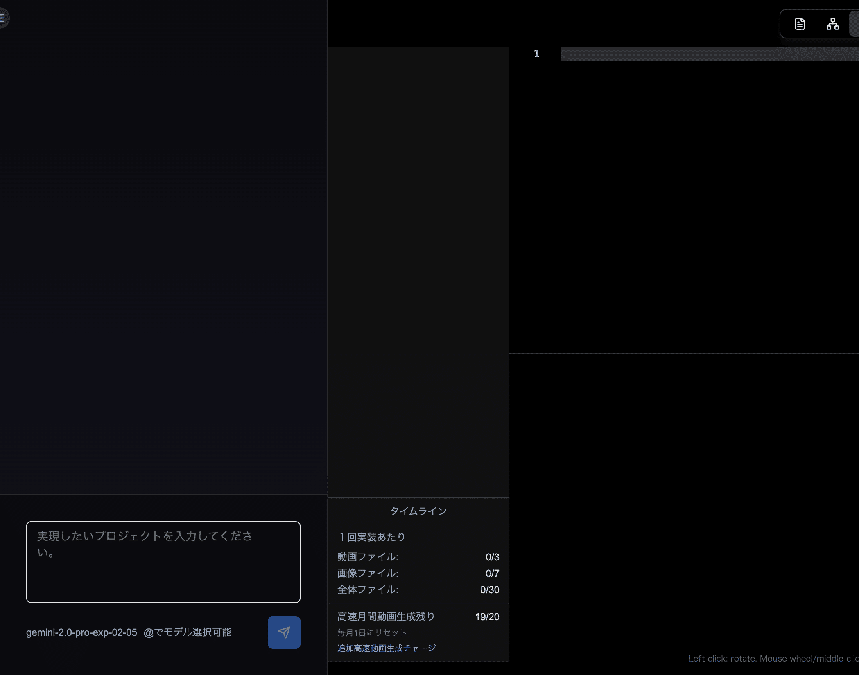Click the 1回実装あたり section label
This screenshot has width=859, height=675.
[372, 537]
